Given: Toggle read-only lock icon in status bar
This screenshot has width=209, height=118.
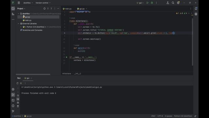Looking at the screenshot, I should (x=195, y=116).
